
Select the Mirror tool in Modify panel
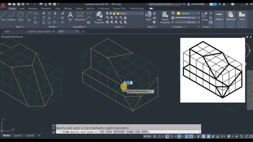(x=49, y=18)
